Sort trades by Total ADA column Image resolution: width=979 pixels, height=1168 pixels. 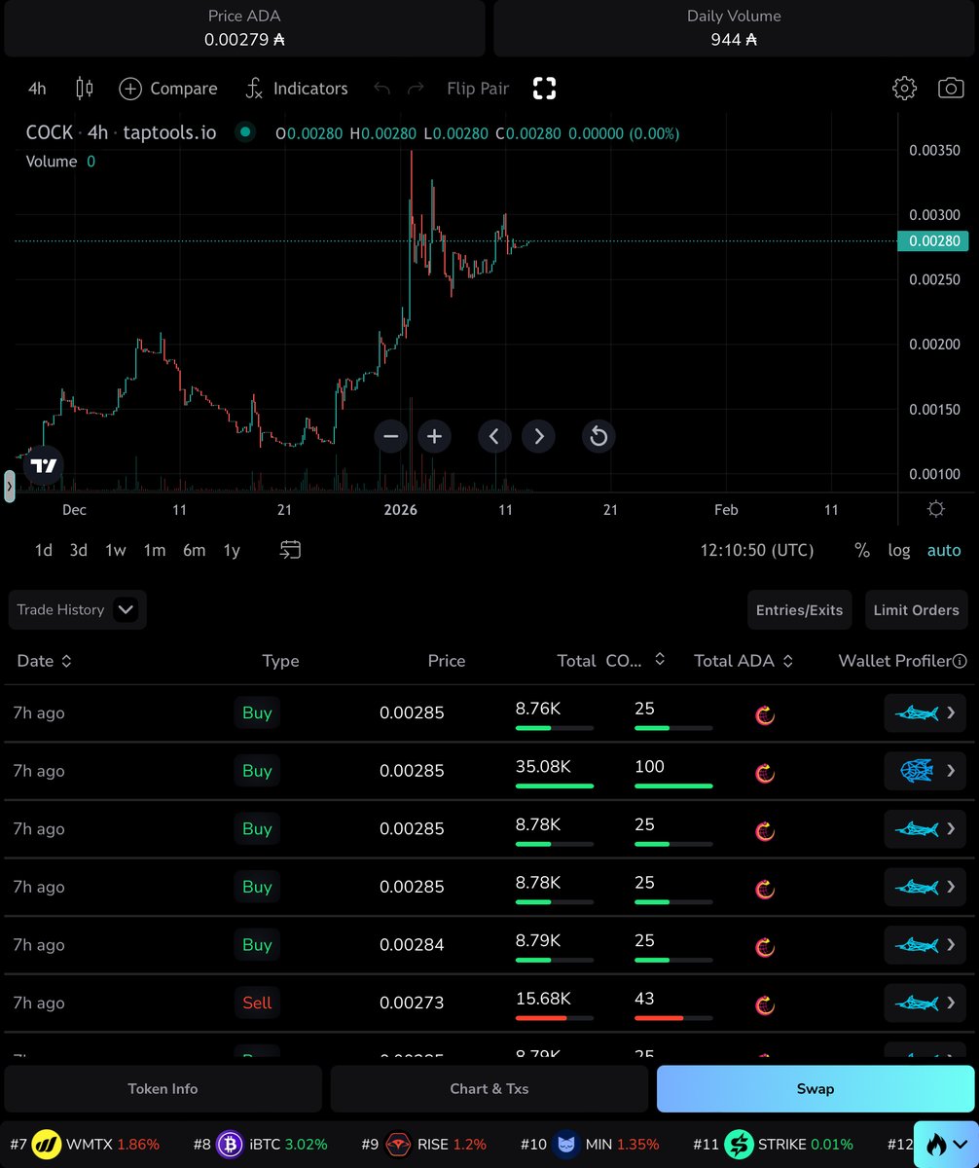pyautogui.click(x=744, y=661)
